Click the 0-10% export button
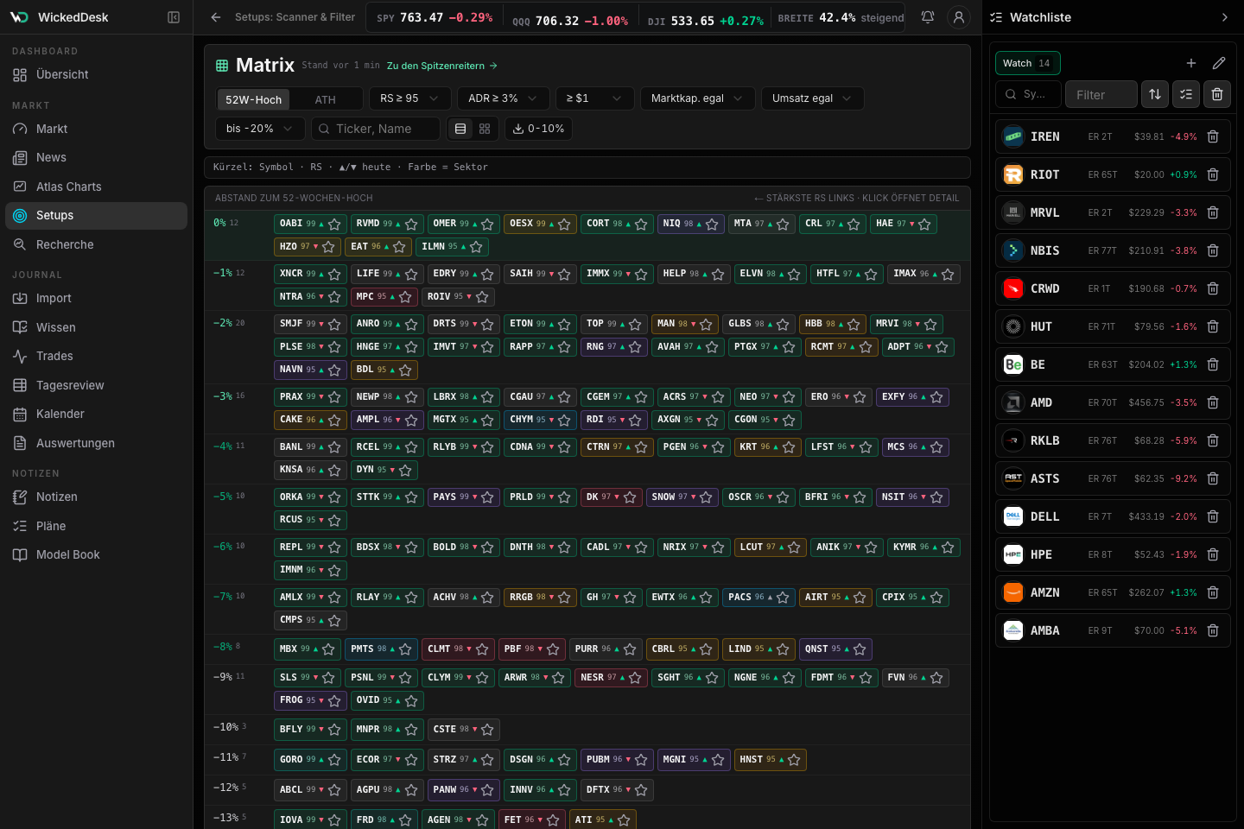This screenshot has width=1244, height=829. (x=538, y=129)
